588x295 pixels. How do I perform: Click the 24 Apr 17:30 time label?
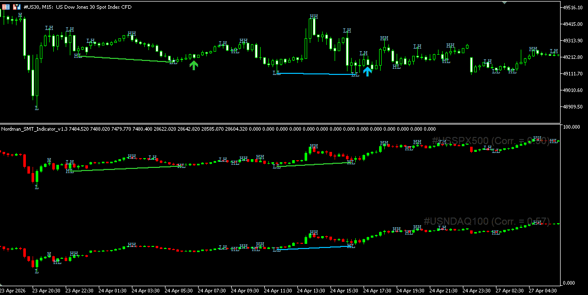[376, 290]
